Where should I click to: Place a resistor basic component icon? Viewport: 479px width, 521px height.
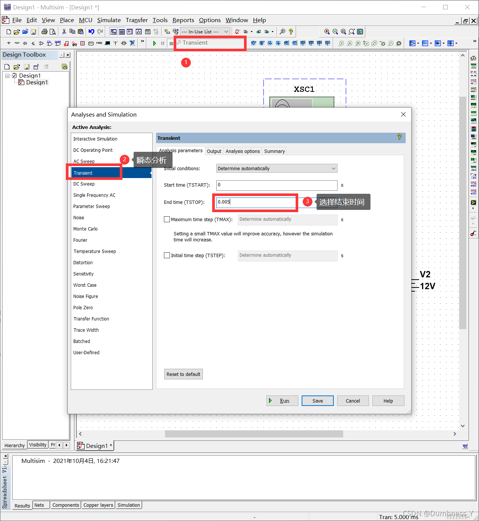coord(17,43)
